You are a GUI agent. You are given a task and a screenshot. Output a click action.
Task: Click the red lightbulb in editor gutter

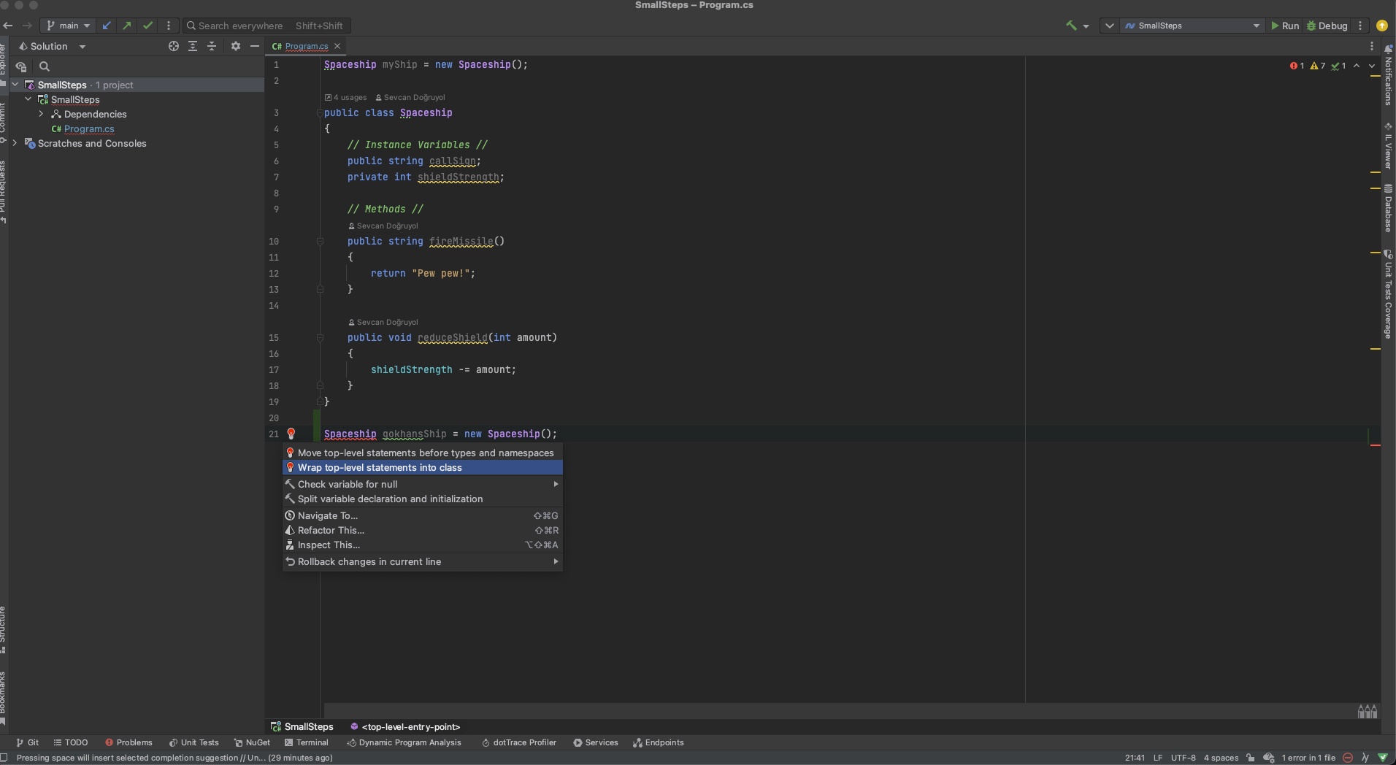(x=291, y=434)
